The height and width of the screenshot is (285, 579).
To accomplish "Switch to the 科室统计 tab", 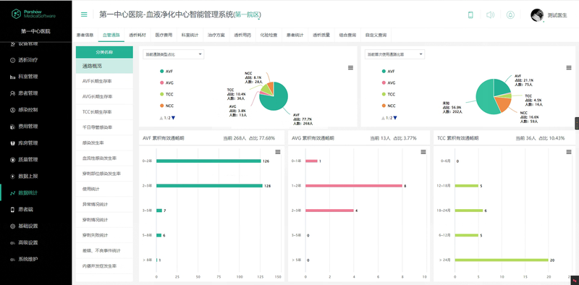I will pos(190,35).
